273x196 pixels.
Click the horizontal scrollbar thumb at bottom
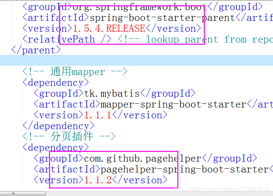click(23, 193)
